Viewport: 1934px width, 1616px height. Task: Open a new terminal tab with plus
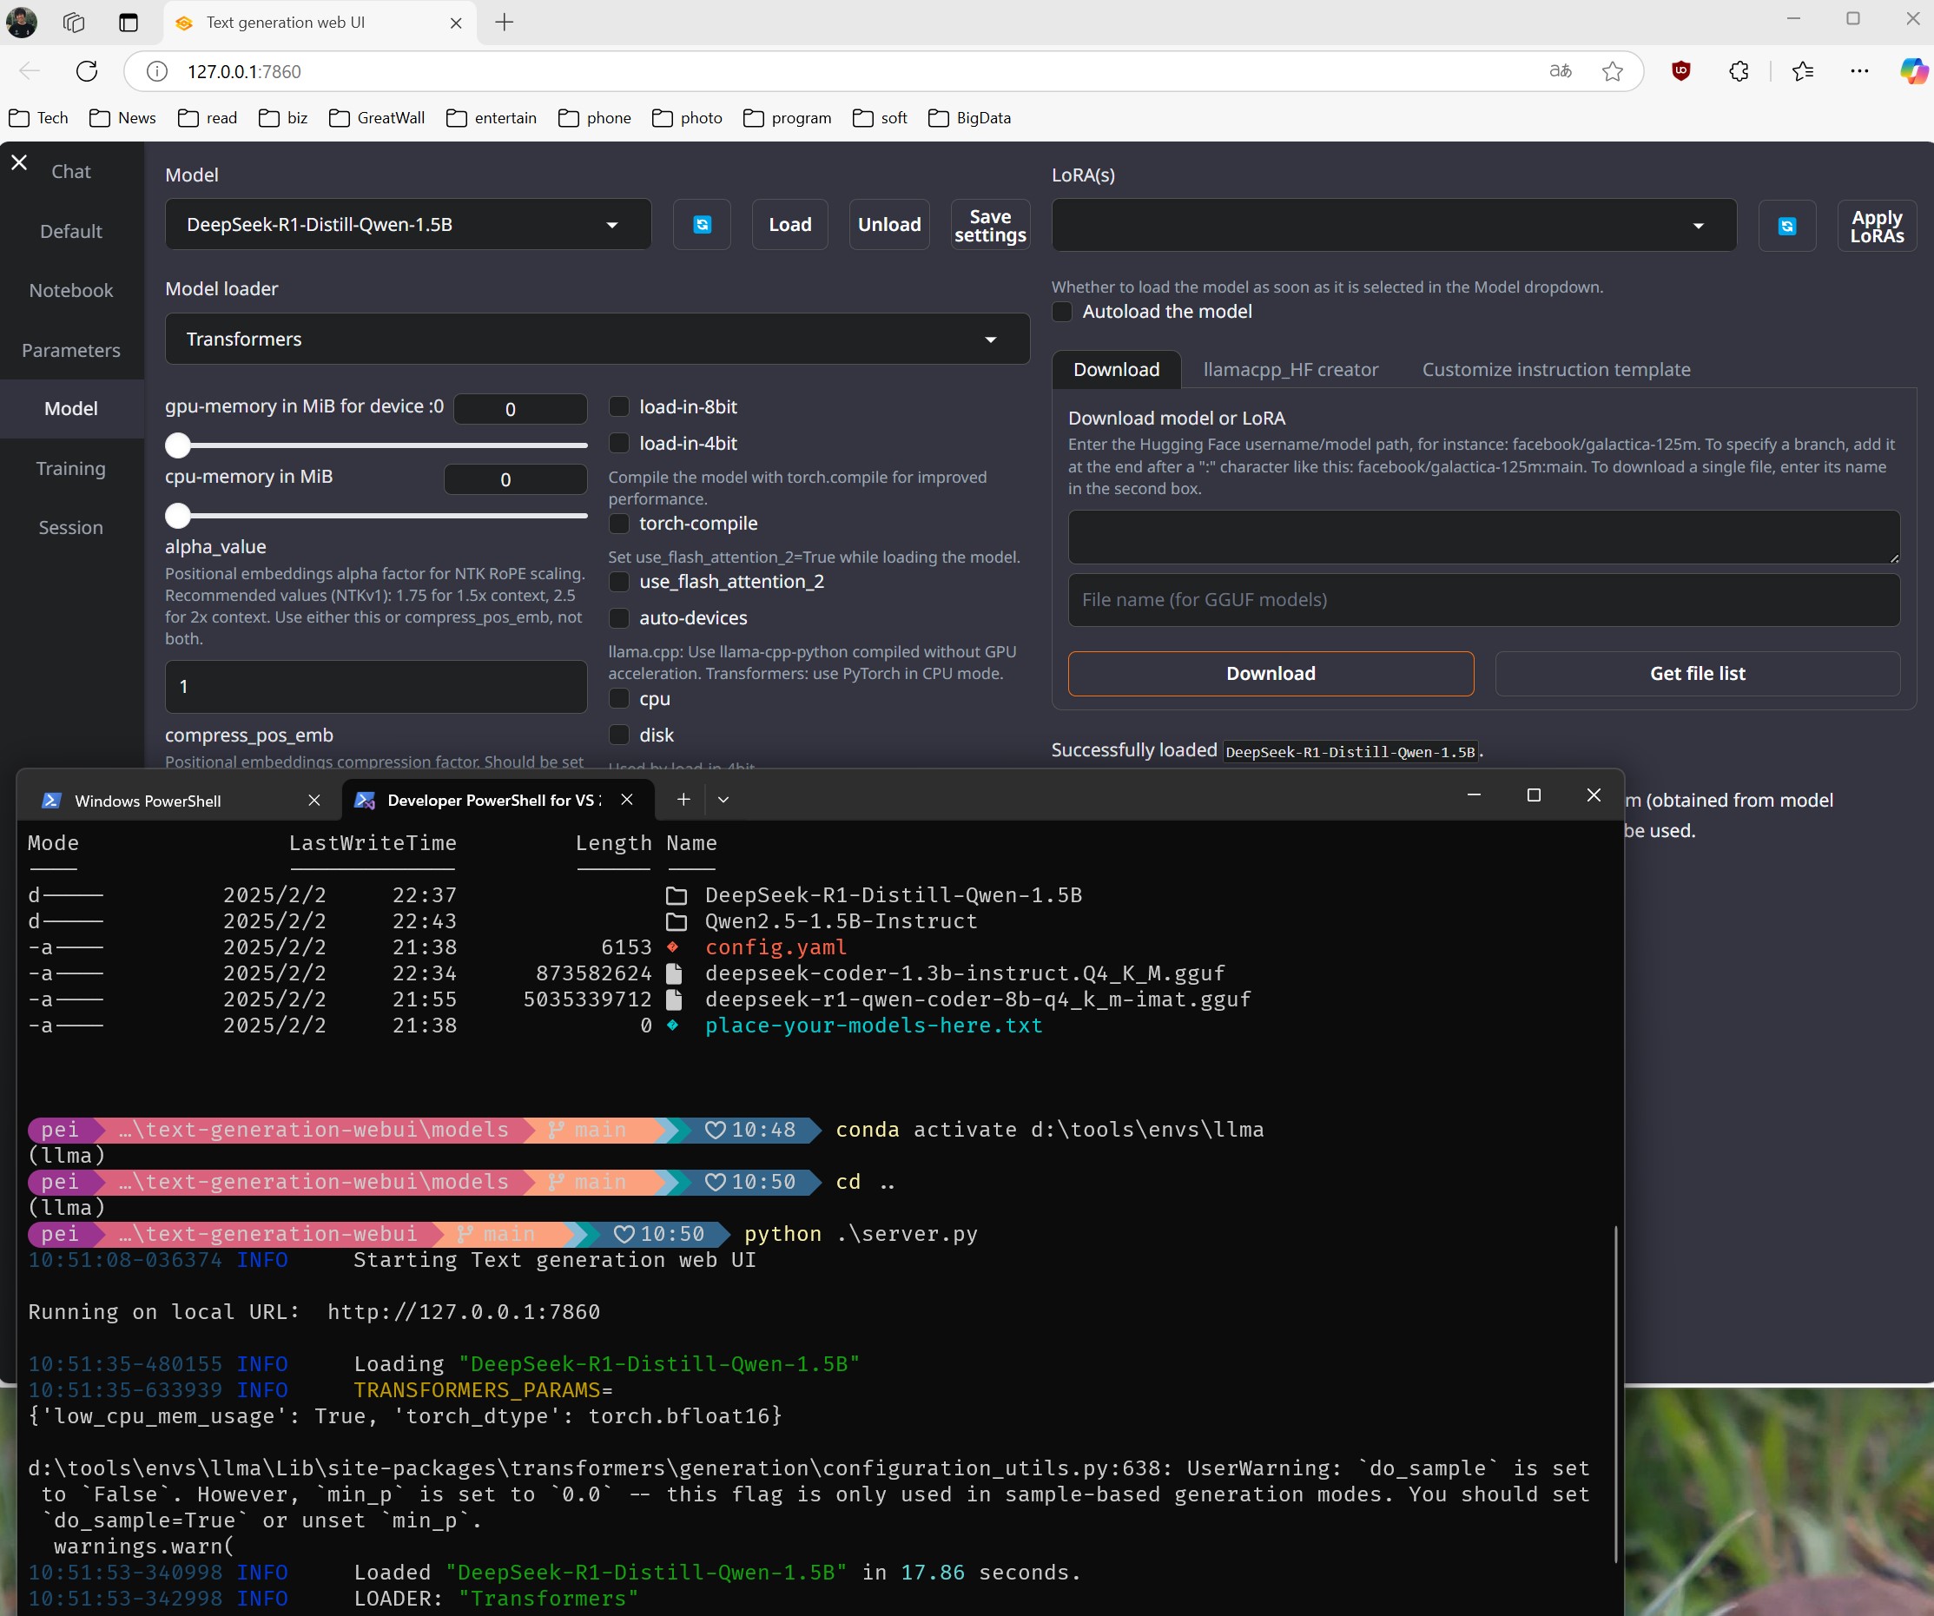[x=683, y=799]
